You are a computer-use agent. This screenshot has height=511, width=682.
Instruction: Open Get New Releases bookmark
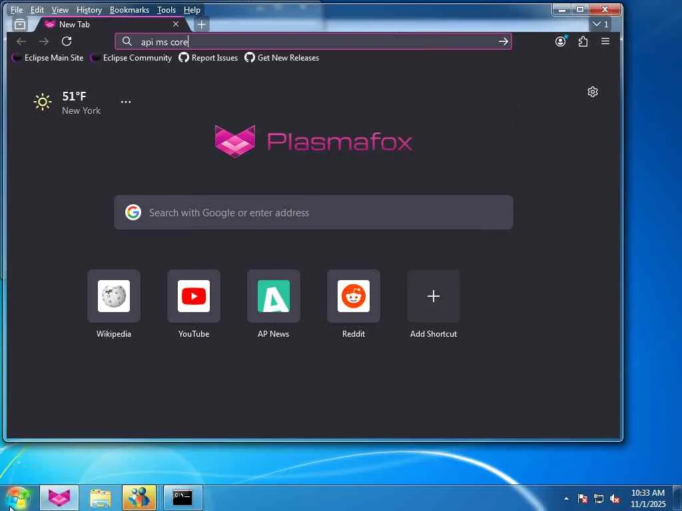[x=282, y=58]
